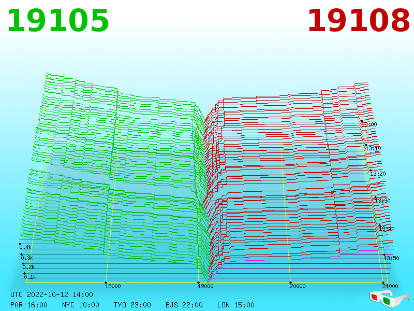
Task: Click the NYC 10:00 time label
Action: click(81, 305)
